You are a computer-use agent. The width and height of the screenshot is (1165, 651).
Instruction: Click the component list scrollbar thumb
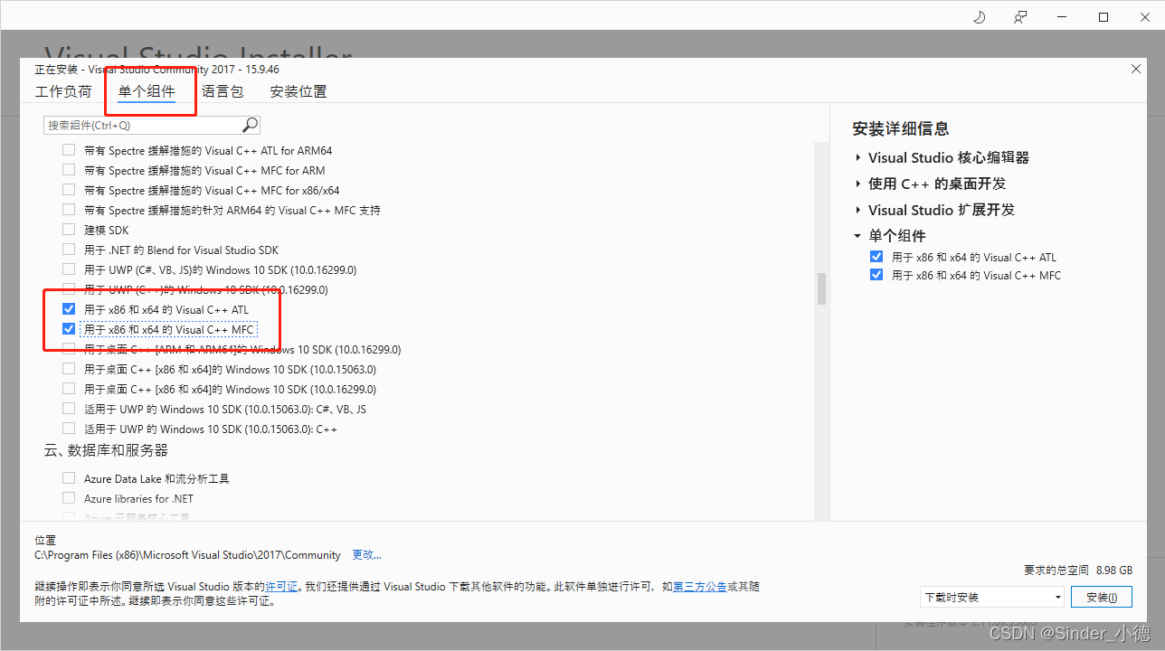coord(822,289)
